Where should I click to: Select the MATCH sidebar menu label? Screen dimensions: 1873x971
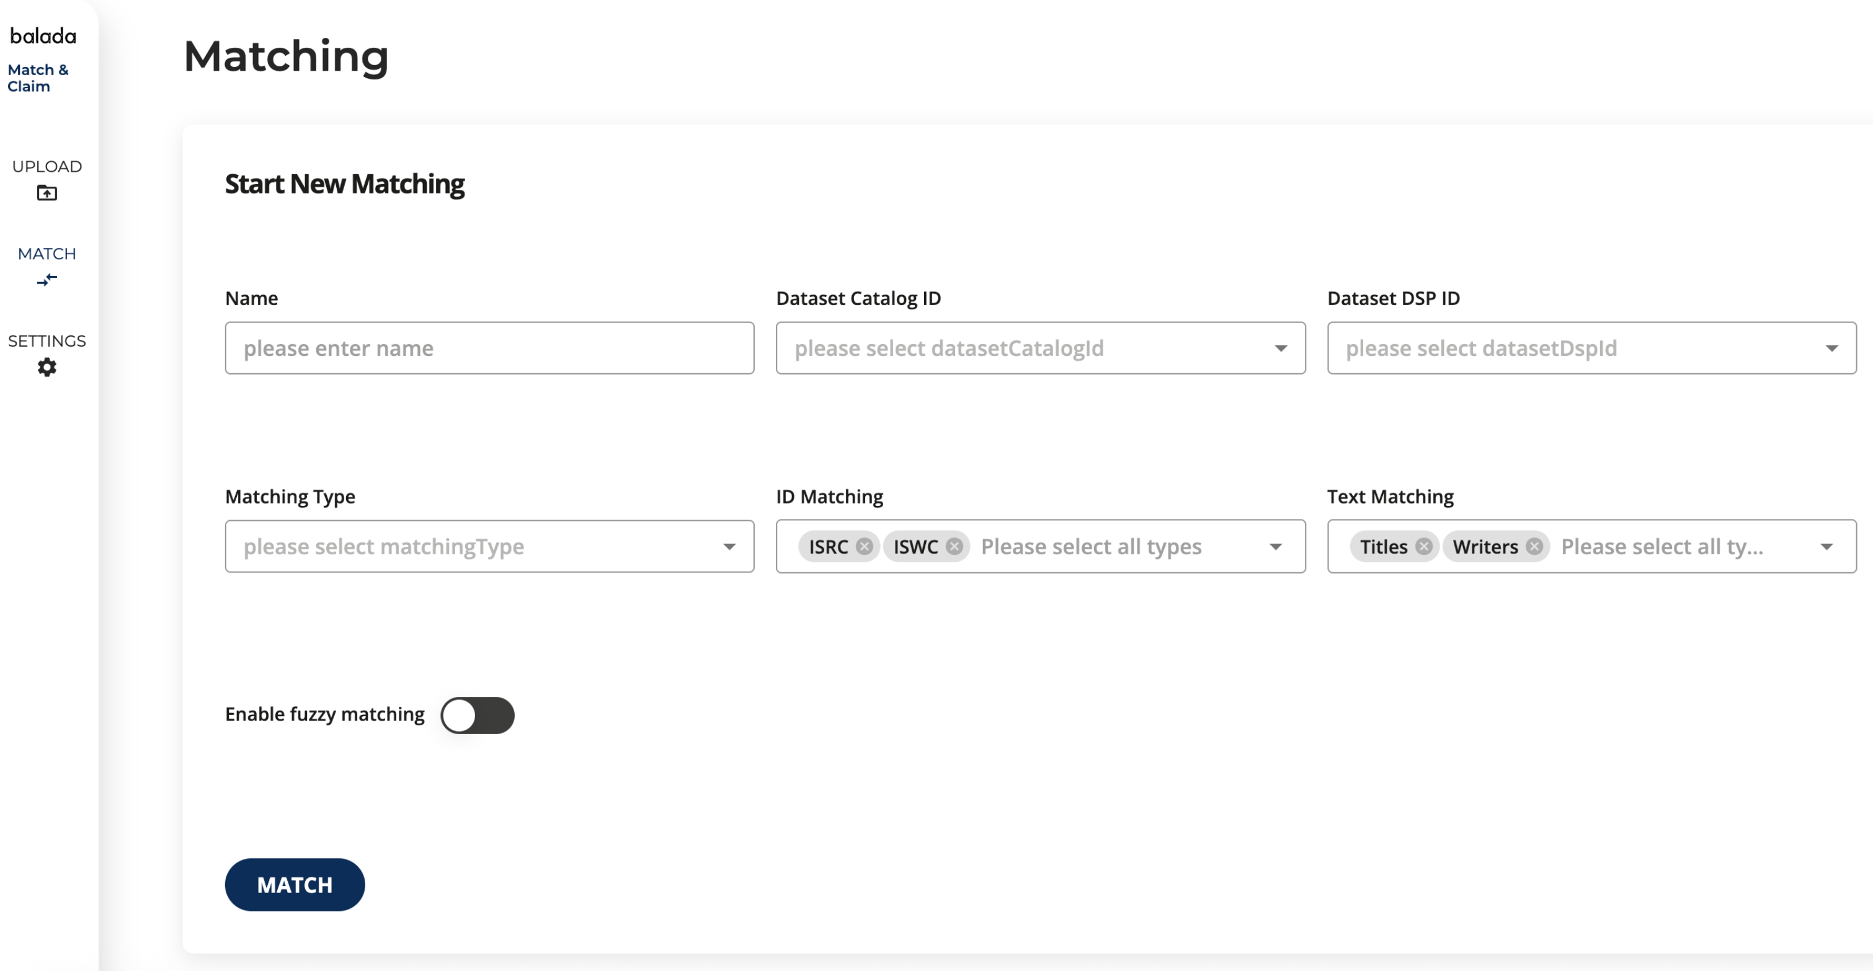coord(47,254)
